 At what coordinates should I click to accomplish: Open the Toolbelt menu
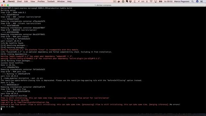[51, 1]
